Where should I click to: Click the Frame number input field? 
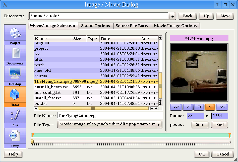point(195,116)
